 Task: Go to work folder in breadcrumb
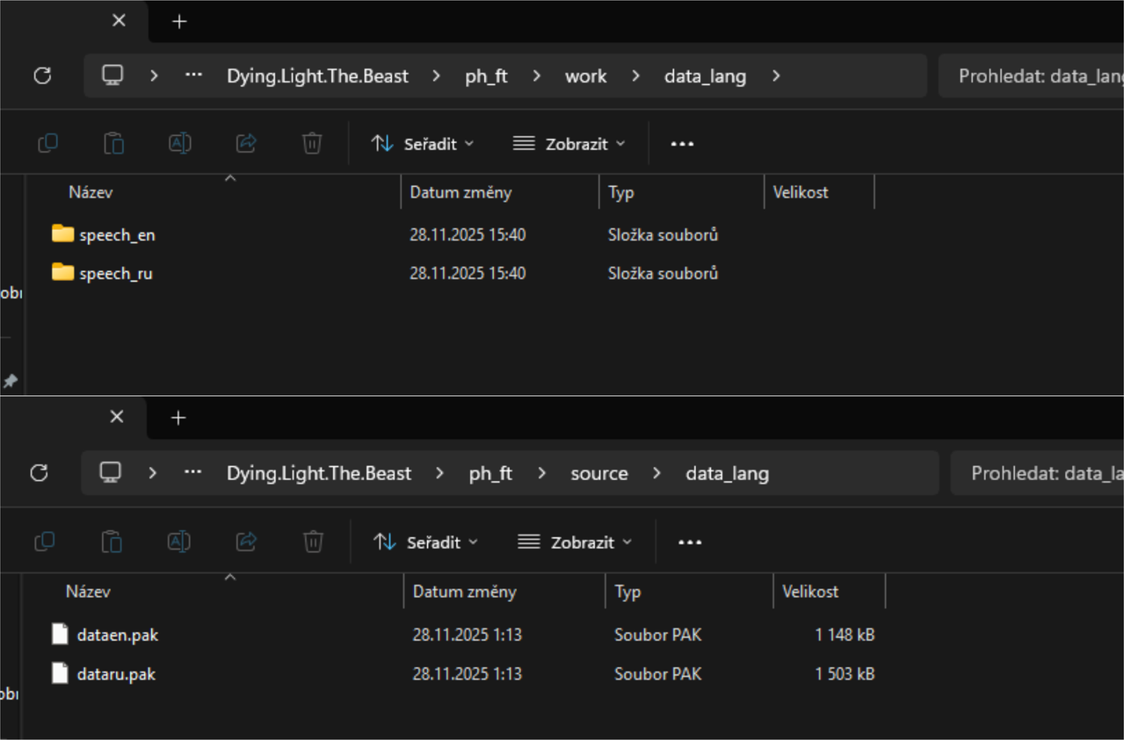[585, 76]
